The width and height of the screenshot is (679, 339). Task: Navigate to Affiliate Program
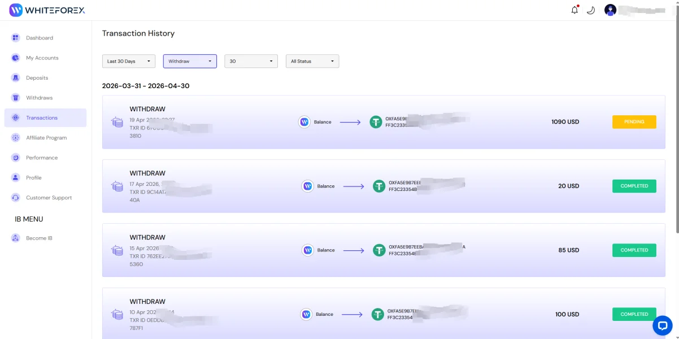point(45,138)
